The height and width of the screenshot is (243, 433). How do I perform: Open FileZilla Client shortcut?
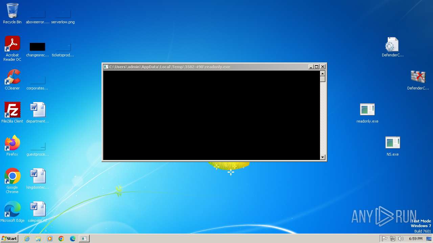[x=12, y=113]
